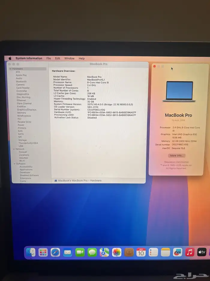This screenshot has height=281, width=210.
Task: Click the More Info button
Action: (x=177, y=155)
